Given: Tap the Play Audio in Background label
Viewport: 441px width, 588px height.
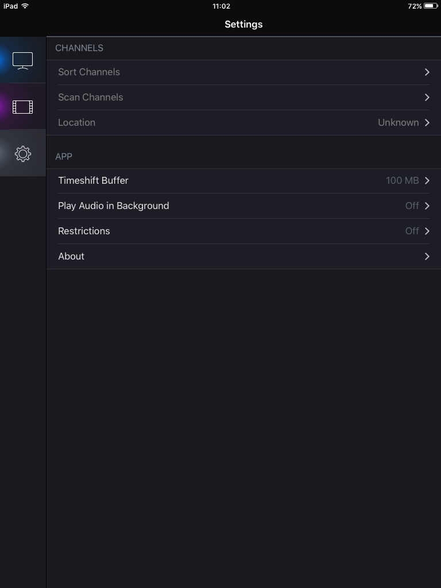Looking at the screenshot, I should coord(114,206).
